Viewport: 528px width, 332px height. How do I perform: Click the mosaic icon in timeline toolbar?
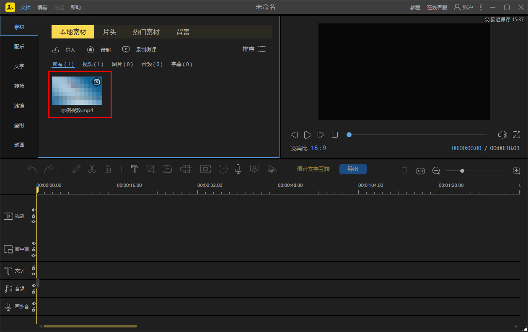pos(186,169)
